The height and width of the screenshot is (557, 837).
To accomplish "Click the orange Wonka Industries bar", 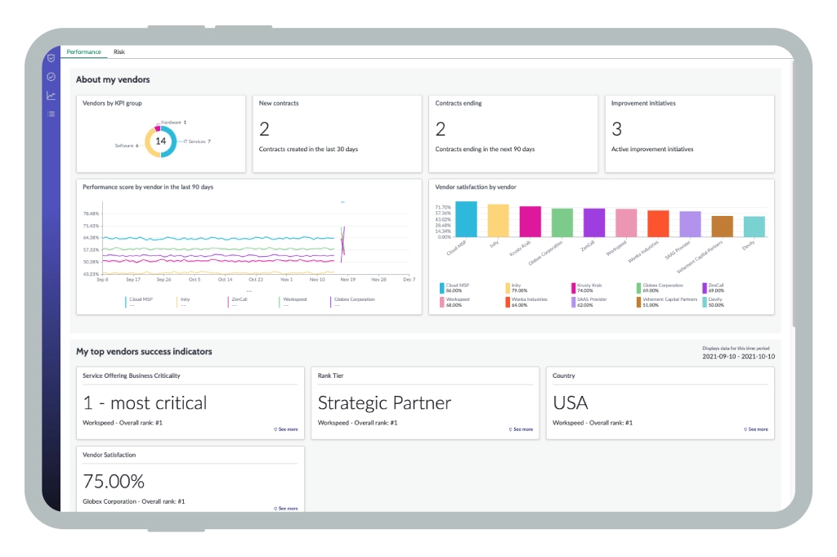I will tap(658, 224).
